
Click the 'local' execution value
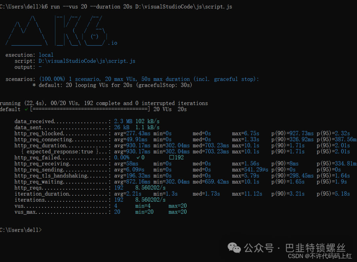coord(46,55)
